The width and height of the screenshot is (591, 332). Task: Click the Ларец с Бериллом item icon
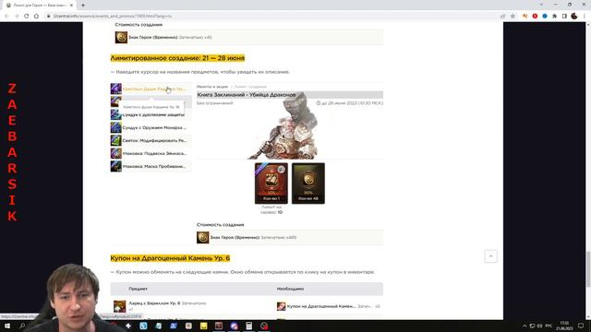(x=119, y=306)
